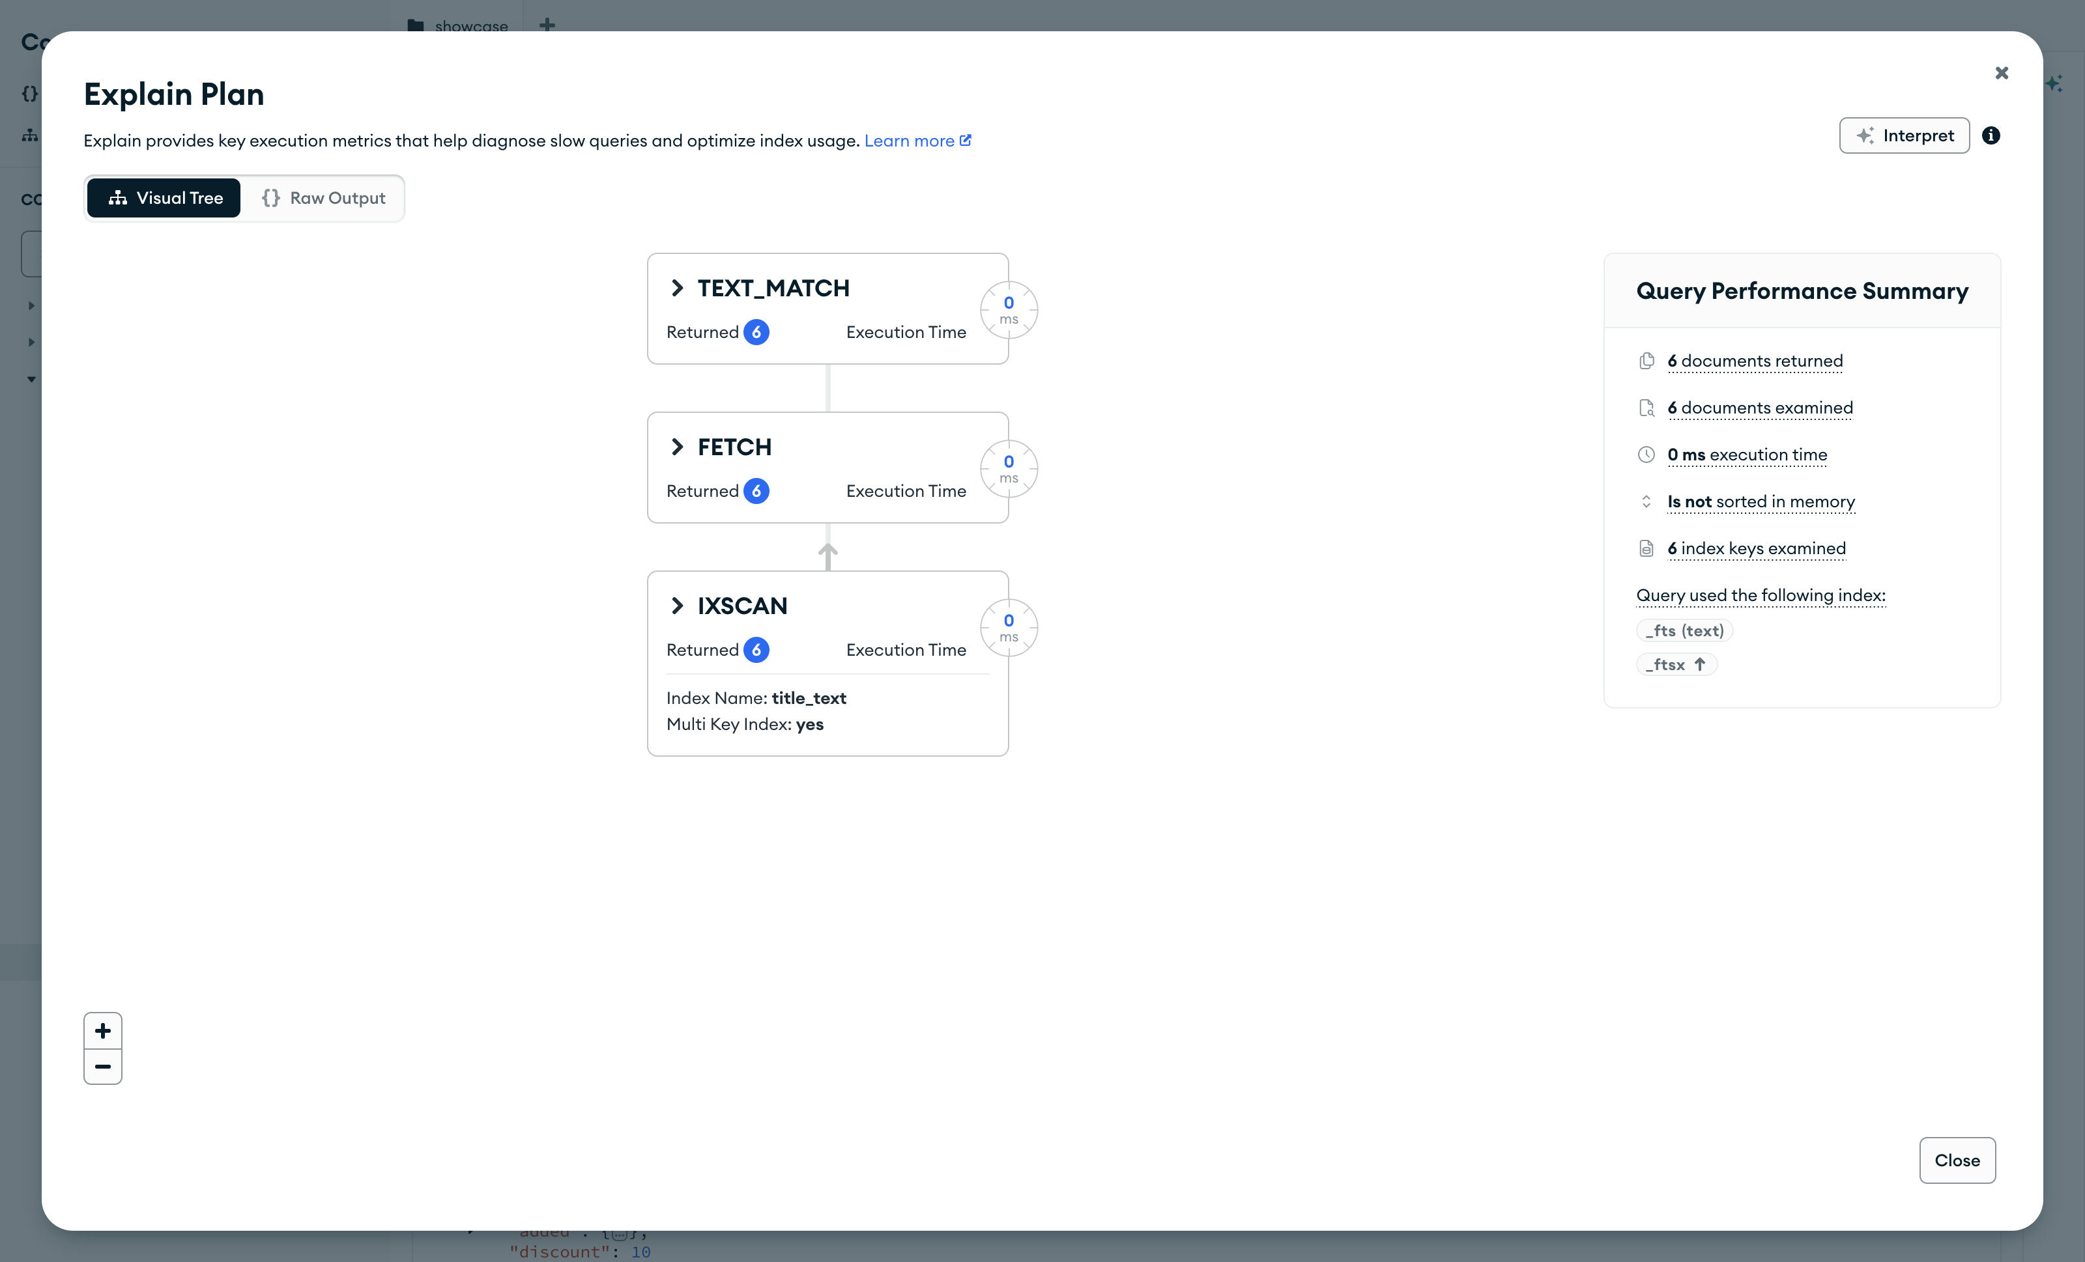Click the TEXT_MATCH stage title
Image resolution: width=2085 pixels, height=1262 pixels.
[x=773, y=288]
